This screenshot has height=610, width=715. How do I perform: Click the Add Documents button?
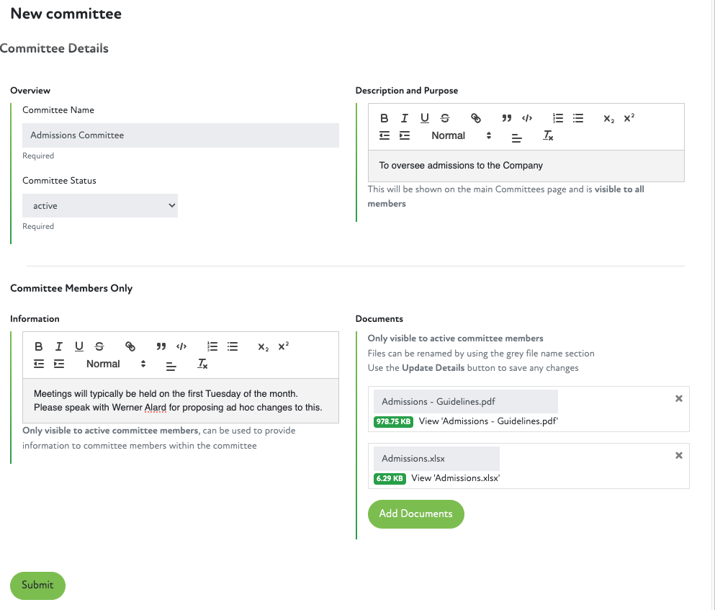pos(415,513)
